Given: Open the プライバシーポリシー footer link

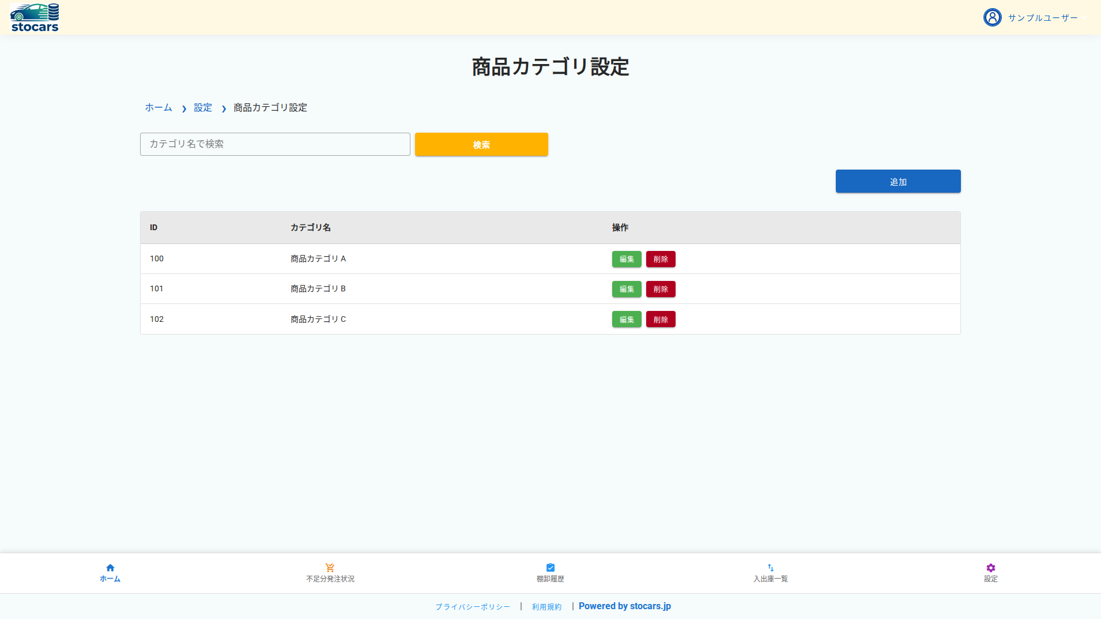Looking at the screenshot, I should coord(473,607).
